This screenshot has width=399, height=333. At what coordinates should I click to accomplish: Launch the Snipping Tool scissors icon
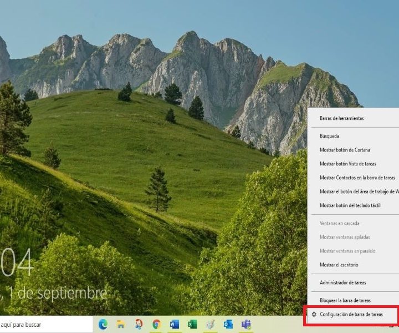tap(139, 324)
